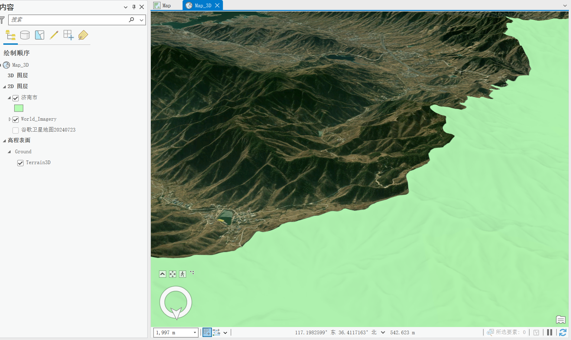Uncheck the Terrain3D elevation source
The height and width of the screenshot is (340, 571).
point(20,163)
